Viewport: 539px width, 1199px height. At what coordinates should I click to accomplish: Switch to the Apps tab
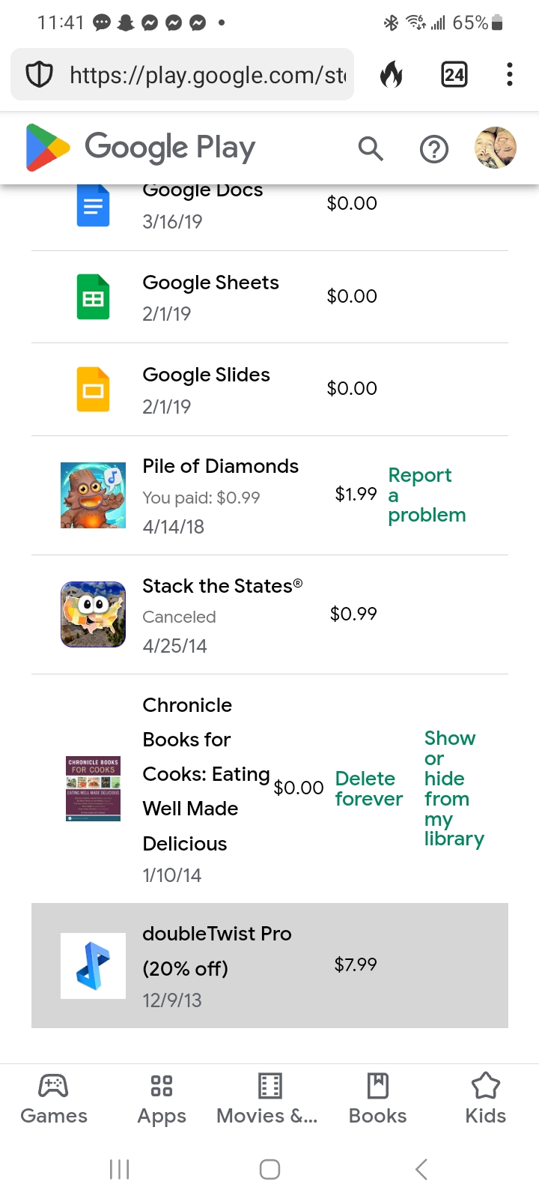pos(162,1099)
